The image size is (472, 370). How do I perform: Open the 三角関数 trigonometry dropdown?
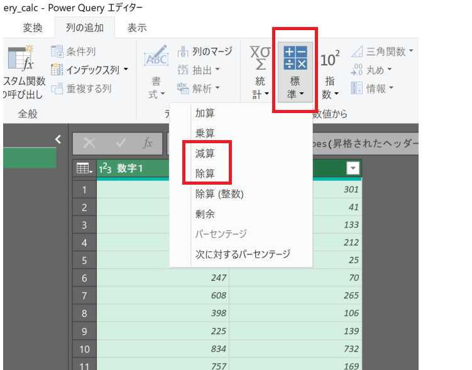(411, 52)
